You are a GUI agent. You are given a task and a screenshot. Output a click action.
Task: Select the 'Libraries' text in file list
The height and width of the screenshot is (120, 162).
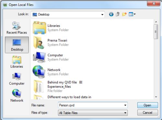54,26
